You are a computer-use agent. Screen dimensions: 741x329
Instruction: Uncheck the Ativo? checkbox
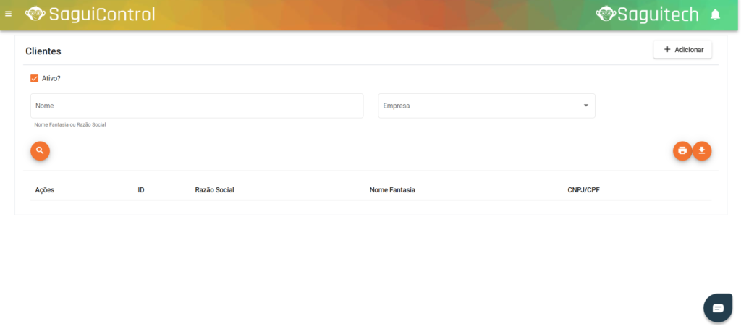34,78
